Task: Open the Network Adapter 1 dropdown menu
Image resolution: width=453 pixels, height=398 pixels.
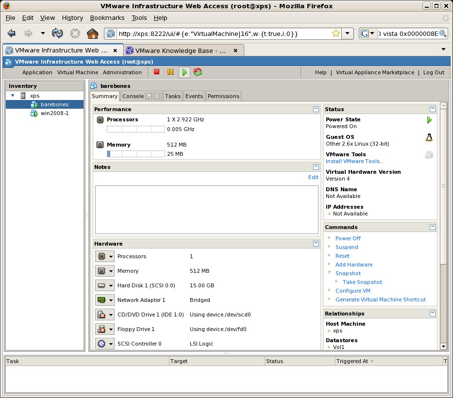Action: [x=111, y=300]
